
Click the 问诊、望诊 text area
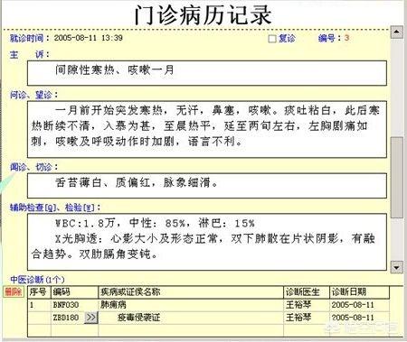coord(207,129)
